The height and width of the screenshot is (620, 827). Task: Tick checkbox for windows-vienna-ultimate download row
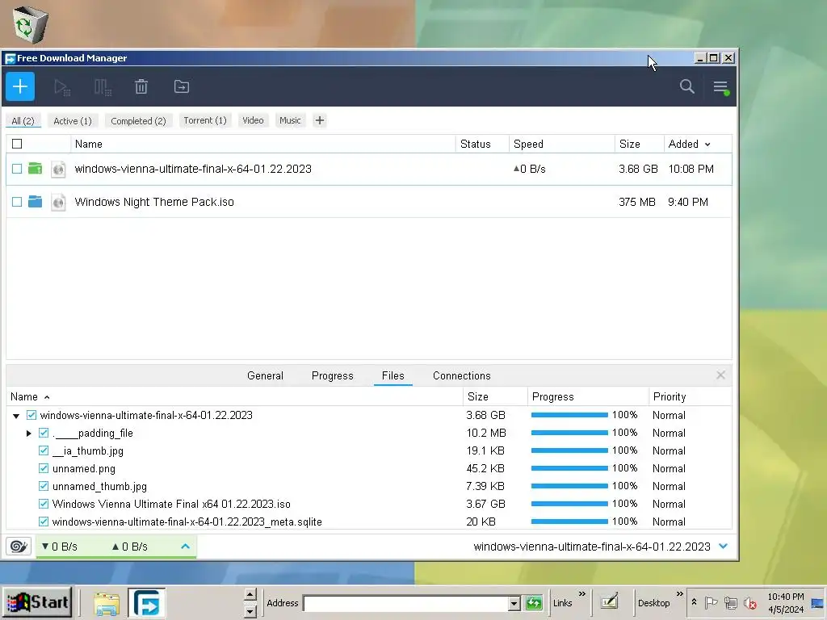(x=17, y=169)
